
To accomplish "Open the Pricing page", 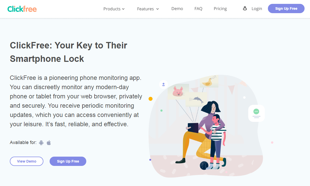I will tap(220, 9).
